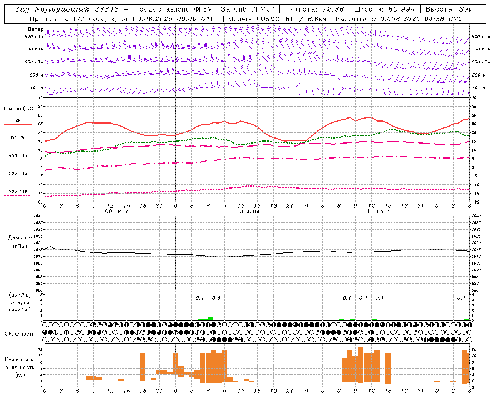Viewport: 492px width, 394px height.
Task: Click the 'Давление' pressure panel label
Action: tap(20, 238)
